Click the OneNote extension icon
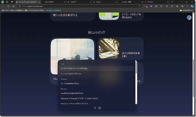Screen dimensions: 196x117 [151, 6]
